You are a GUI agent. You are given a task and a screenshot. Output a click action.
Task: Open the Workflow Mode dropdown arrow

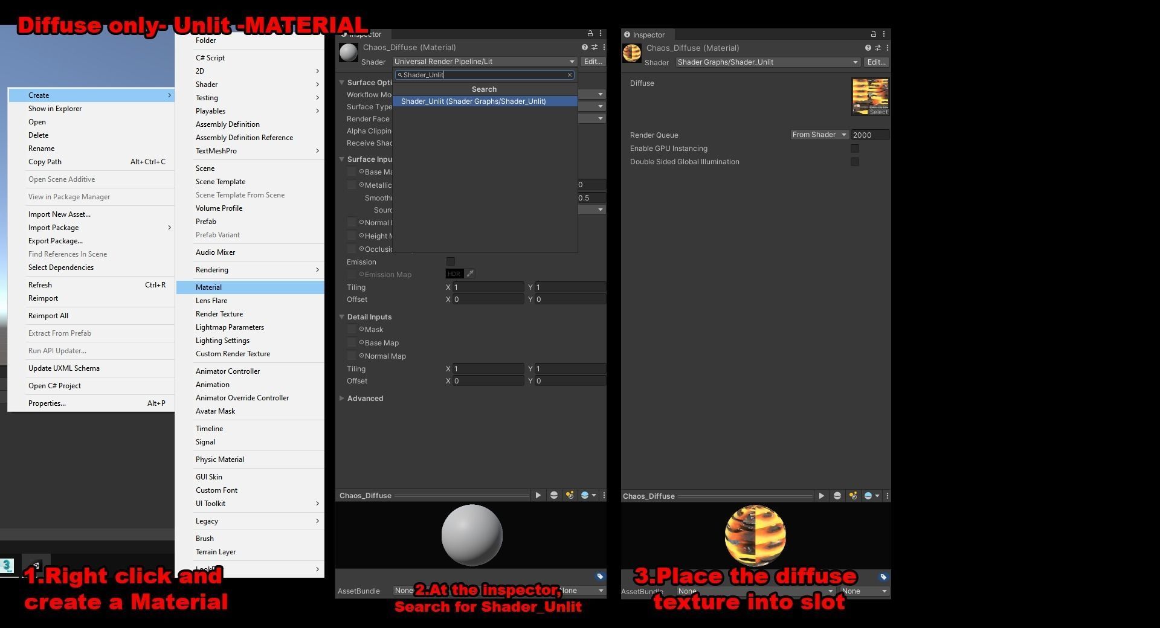coord(600,94)
